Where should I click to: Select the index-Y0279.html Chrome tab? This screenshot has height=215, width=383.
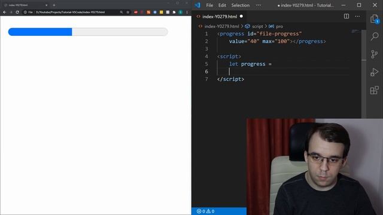click(26, 5)
